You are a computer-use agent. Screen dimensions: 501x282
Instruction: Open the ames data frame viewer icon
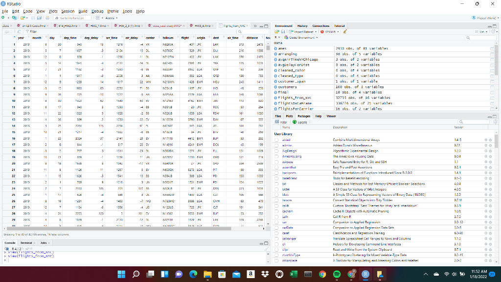[493, 49]
